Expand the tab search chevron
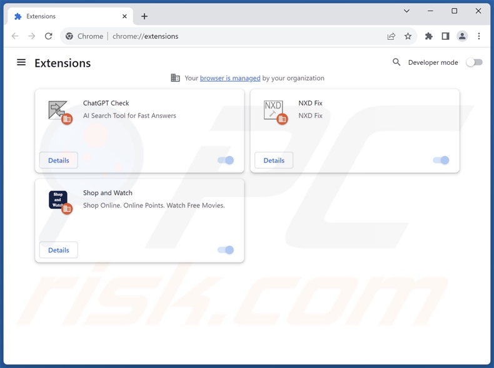This screenshot has height=368, width=494. [406, 11]
